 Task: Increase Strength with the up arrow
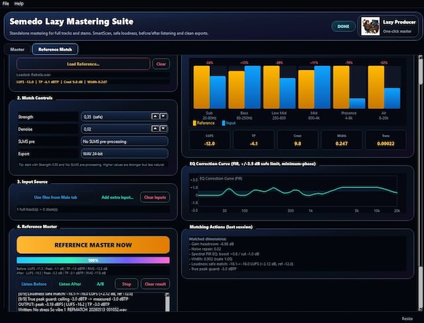155,117
